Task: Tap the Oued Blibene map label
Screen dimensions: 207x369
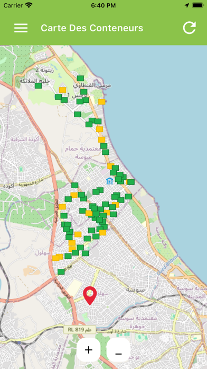Action: 168,264
